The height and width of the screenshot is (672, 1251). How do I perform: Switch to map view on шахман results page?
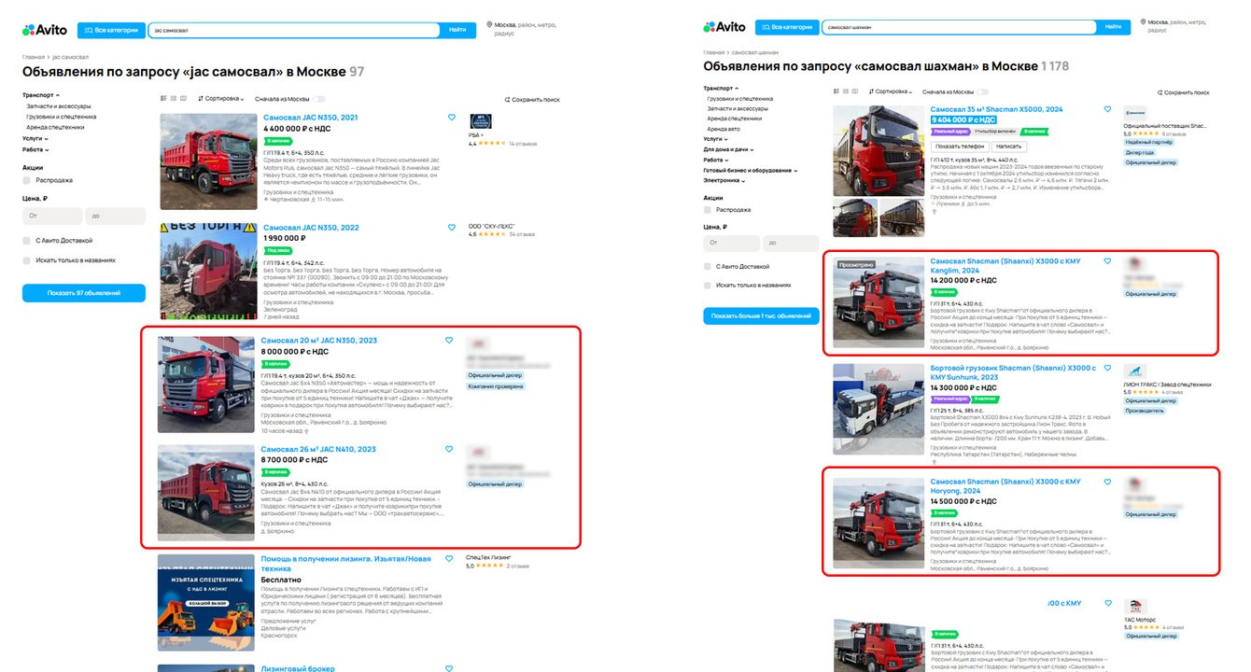855,91
